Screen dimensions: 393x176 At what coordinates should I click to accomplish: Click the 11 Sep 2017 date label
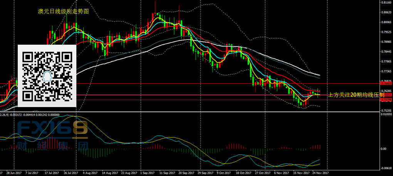pos(168,173)
